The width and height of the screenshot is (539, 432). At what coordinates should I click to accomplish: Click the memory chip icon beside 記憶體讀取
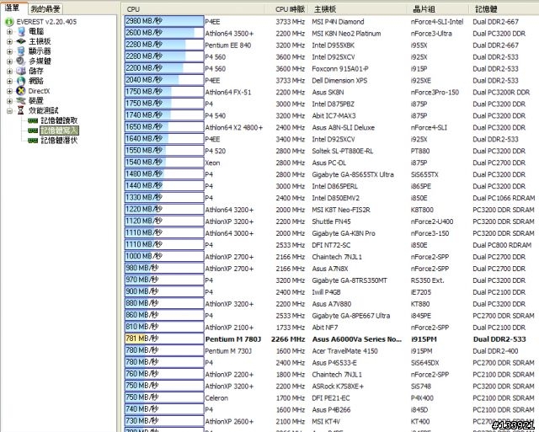click(x=33, y=120)
